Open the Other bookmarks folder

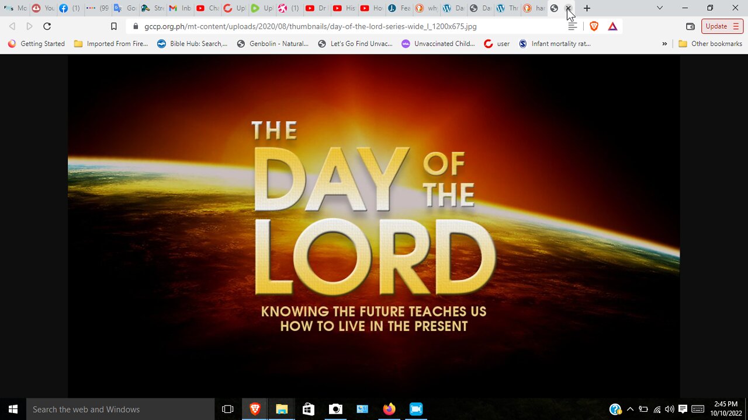(x=710, y=44)
